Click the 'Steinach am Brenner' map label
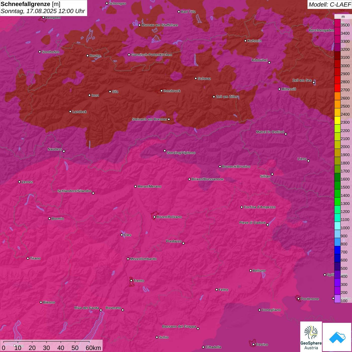This screenshot has height=352, width=352. 150,119
